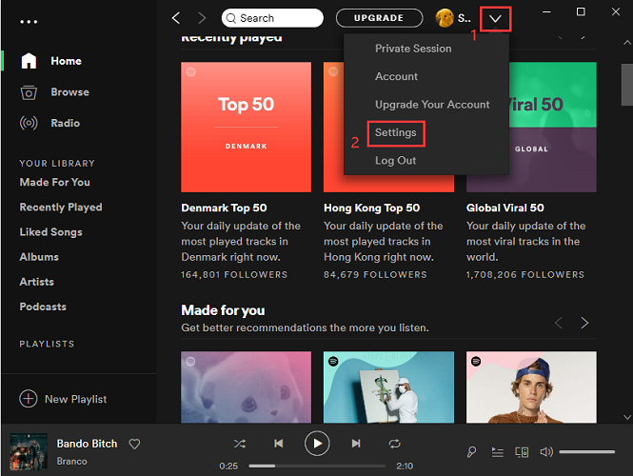Open Recently Played library

(x=61, y=208)
